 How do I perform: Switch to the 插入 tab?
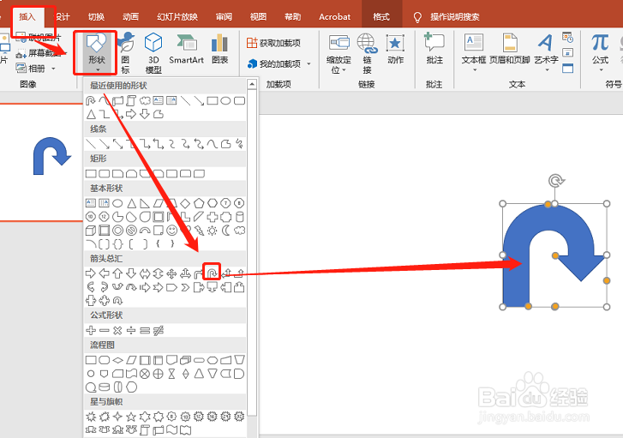[x=27, y=16]
